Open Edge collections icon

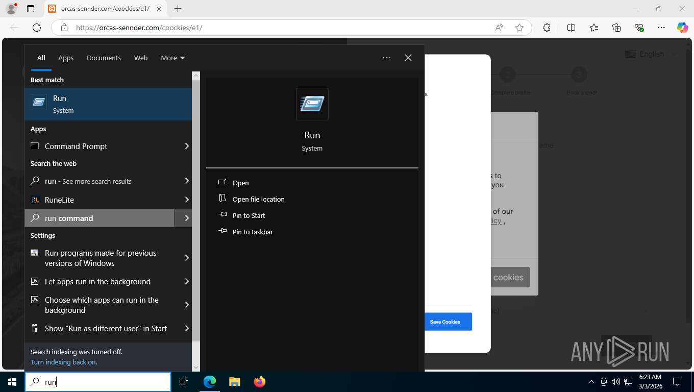click(x=616, y=28)
